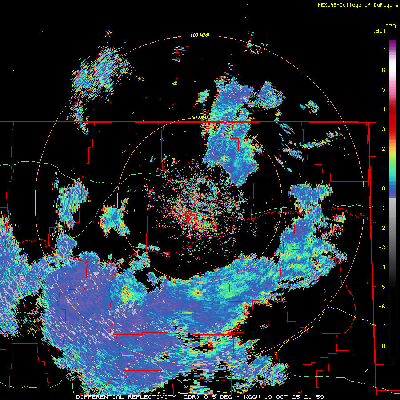Click the DZD legend title

391,27
